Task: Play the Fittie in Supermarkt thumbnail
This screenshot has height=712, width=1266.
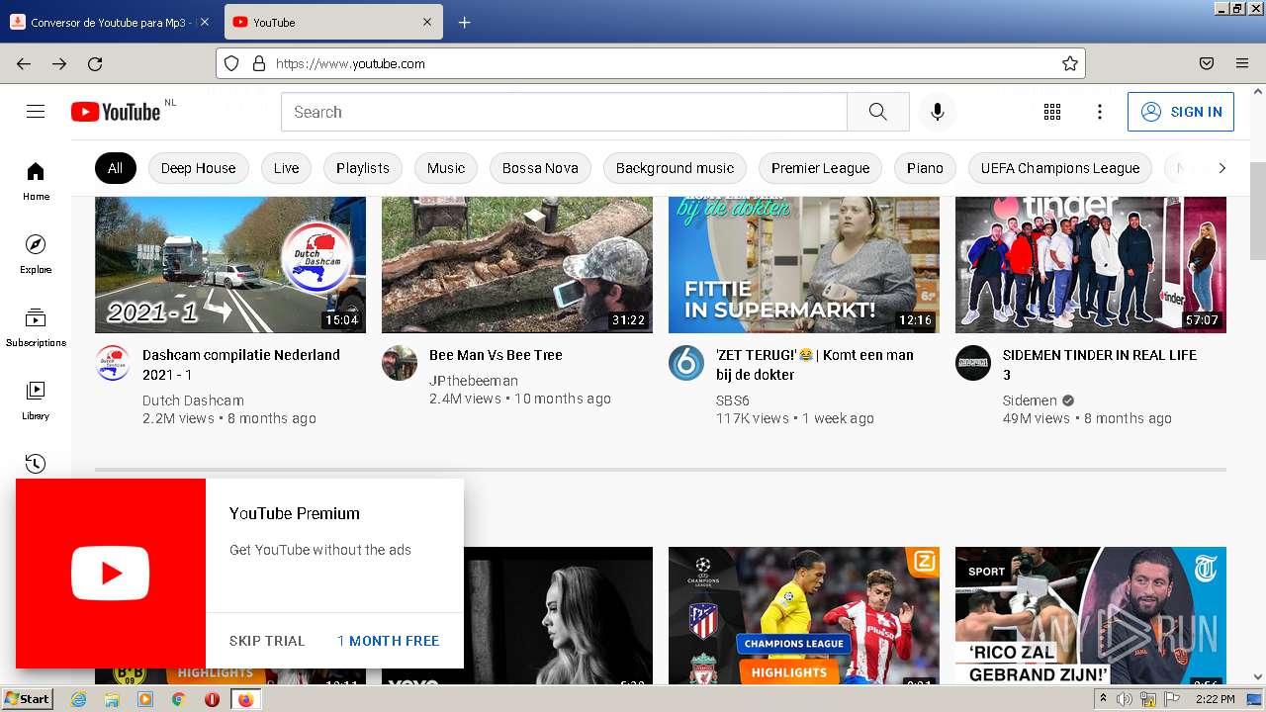Action: 804,264
